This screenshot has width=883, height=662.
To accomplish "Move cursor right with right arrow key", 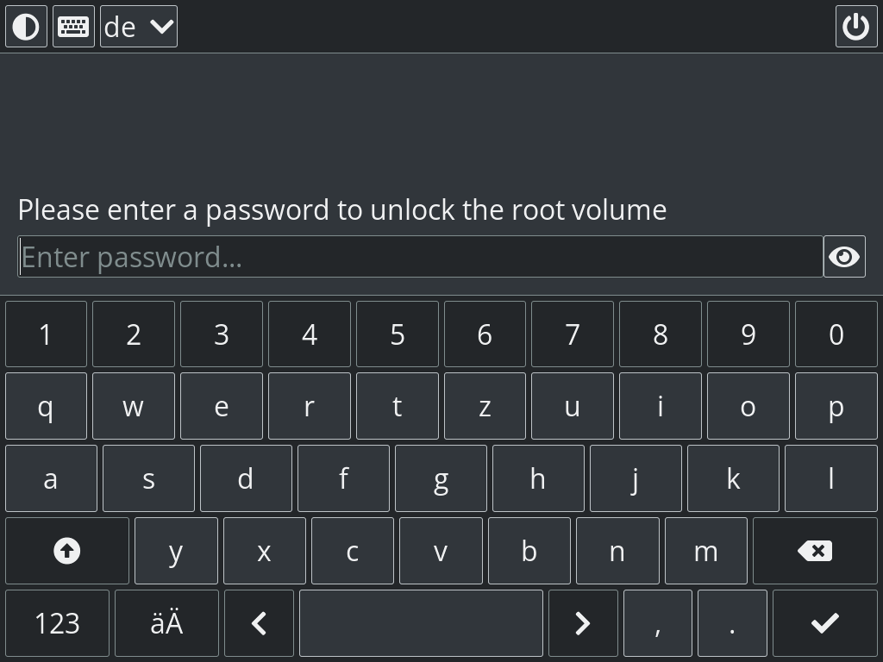I will [583, 622].
